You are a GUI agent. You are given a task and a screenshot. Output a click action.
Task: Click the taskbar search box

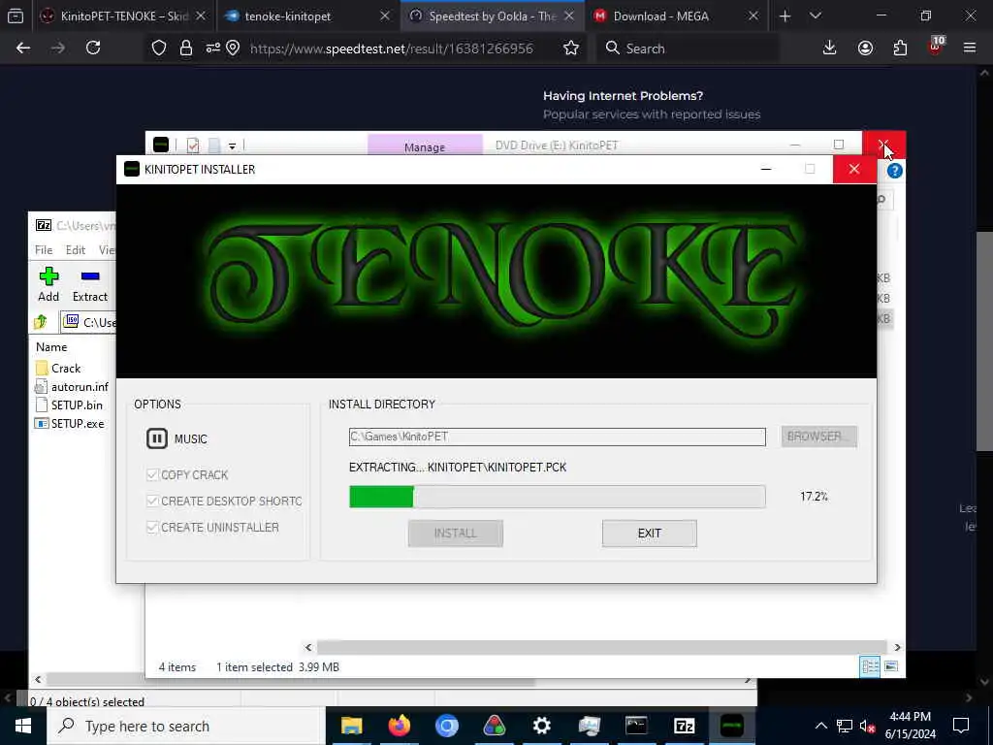coord(186,726)
